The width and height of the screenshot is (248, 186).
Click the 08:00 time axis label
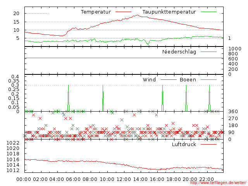[x=90, y=179]
